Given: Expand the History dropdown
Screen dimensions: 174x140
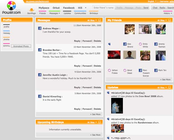Looking at the screenshot, I should tap(168, 13).
